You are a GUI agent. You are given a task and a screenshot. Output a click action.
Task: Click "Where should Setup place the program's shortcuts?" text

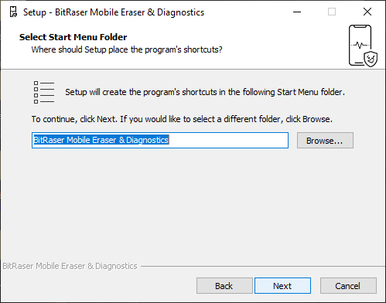click(x=127, y=49)
